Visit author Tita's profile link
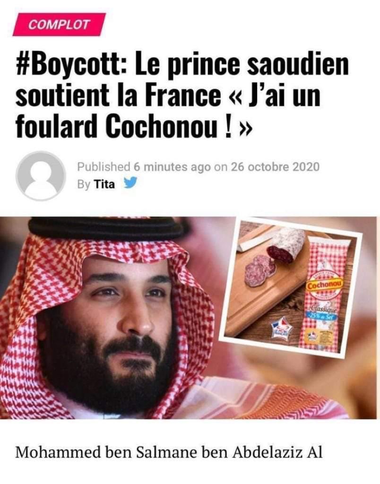Image resolution: width=380 pixels, height=484 pixels. coord(104,184)
